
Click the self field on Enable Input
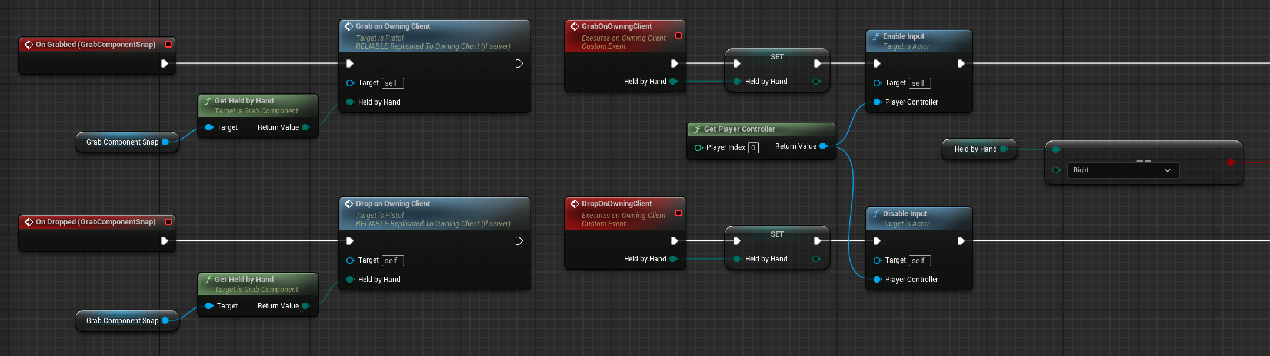[920, 83]
